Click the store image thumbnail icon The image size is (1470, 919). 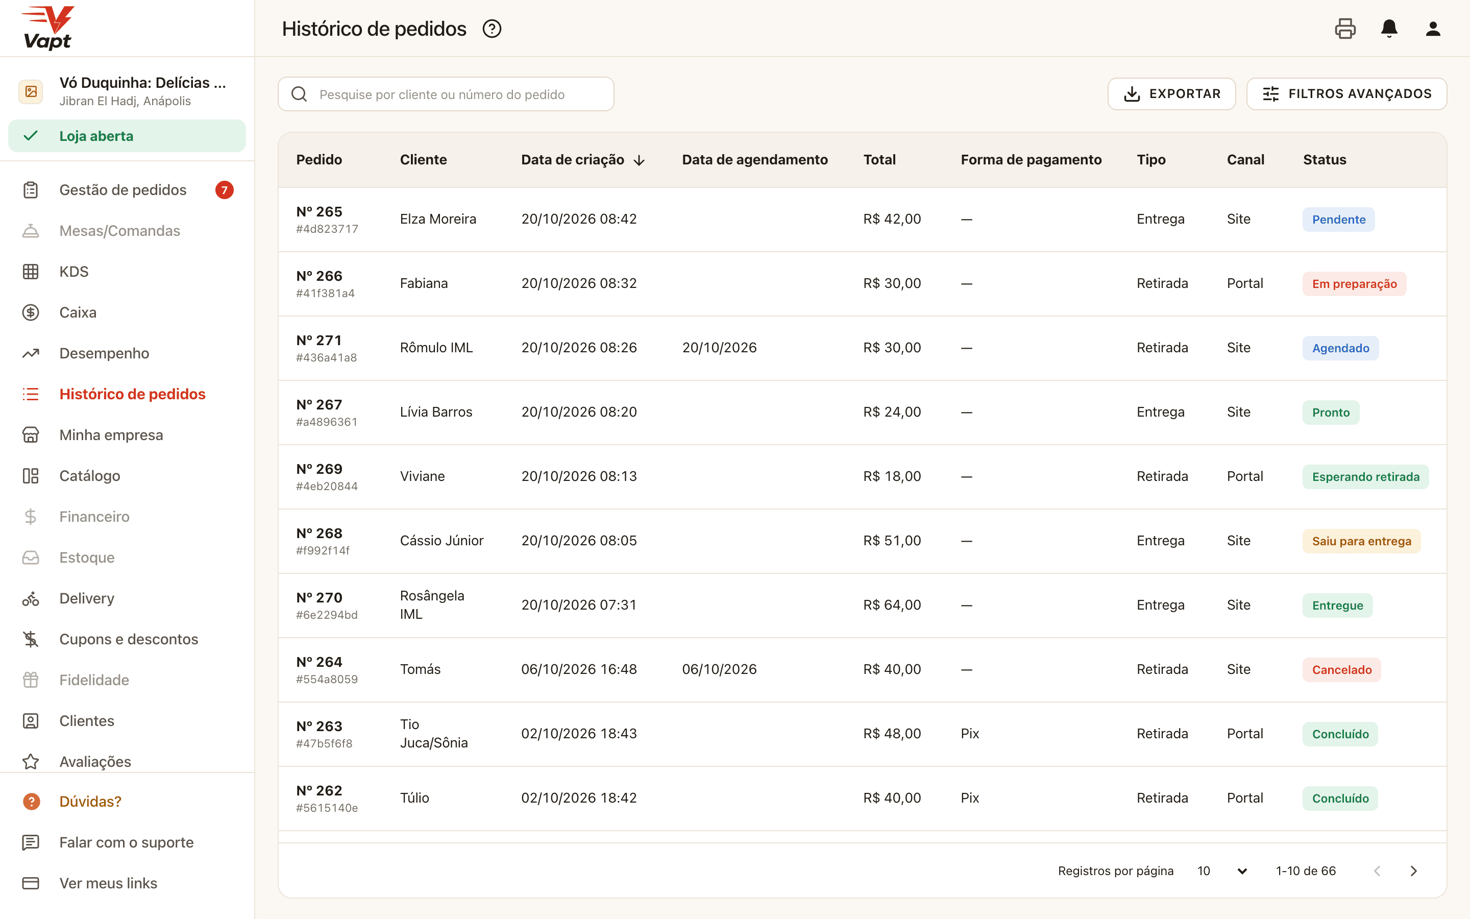pos(31,92)
